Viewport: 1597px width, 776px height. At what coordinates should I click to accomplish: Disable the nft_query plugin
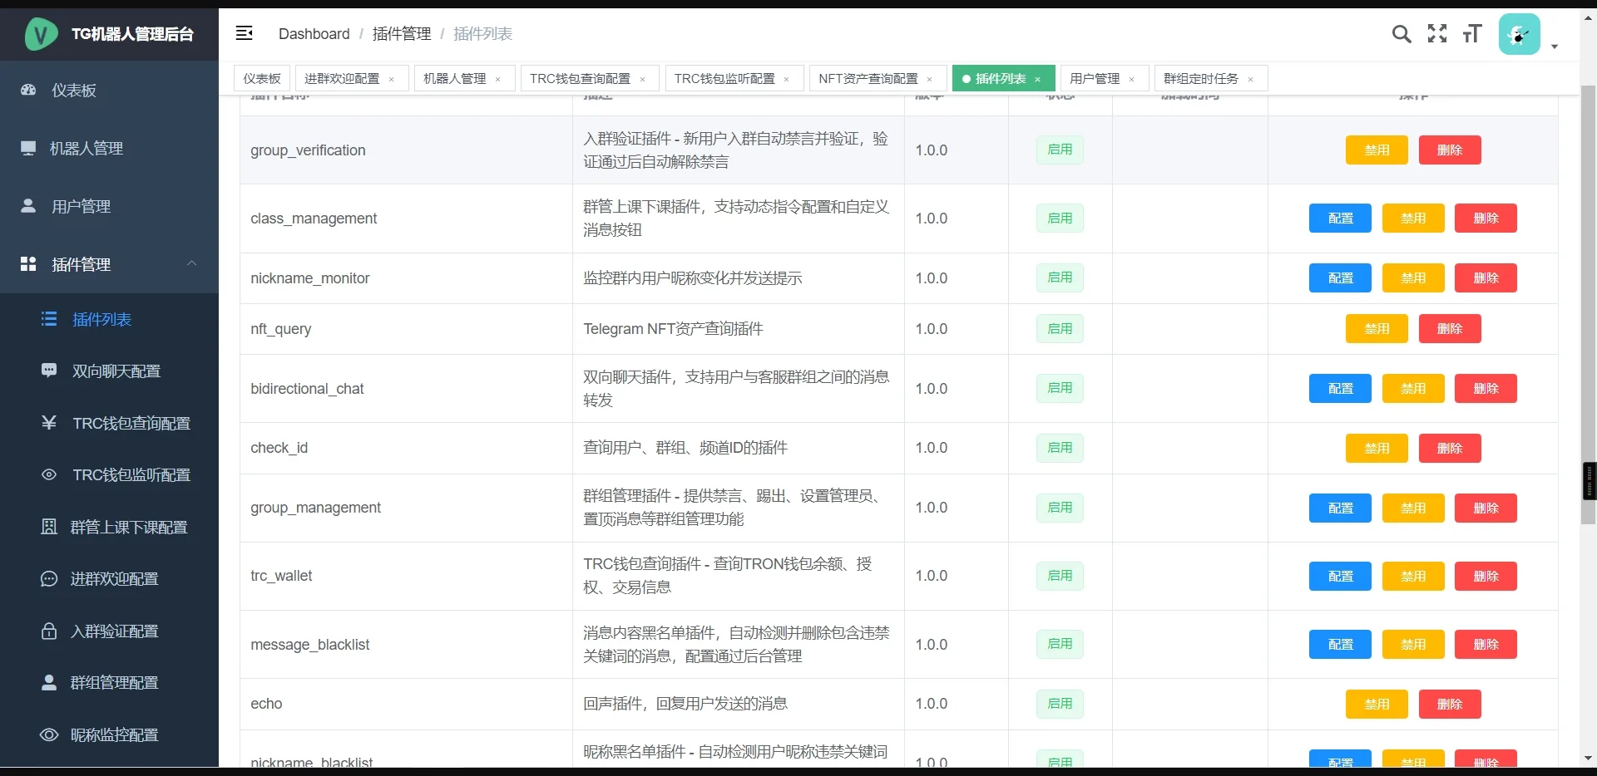click(x=1377, y=329)
